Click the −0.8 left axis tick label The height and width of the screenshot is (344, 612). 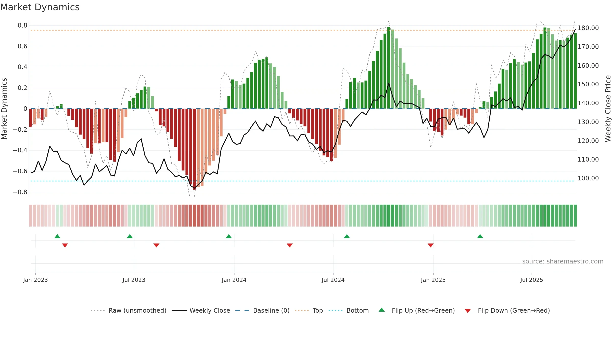20,192
